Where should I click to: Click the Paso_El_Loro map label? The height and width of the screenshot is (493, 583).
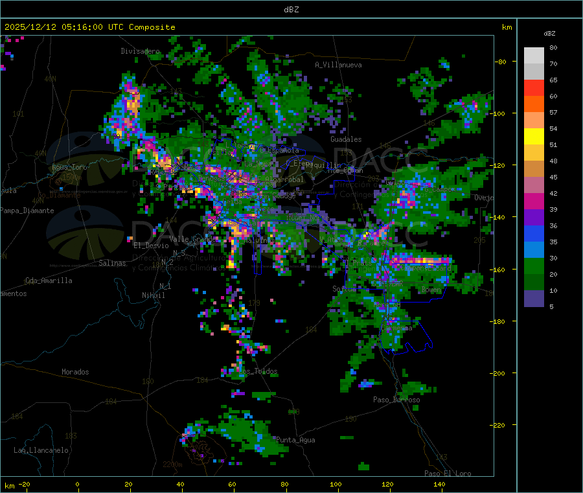click(448, 474)
